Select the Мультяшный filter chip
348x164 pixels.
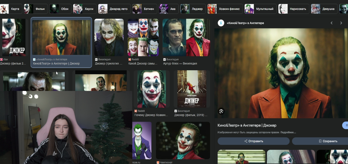coord(260,9)
